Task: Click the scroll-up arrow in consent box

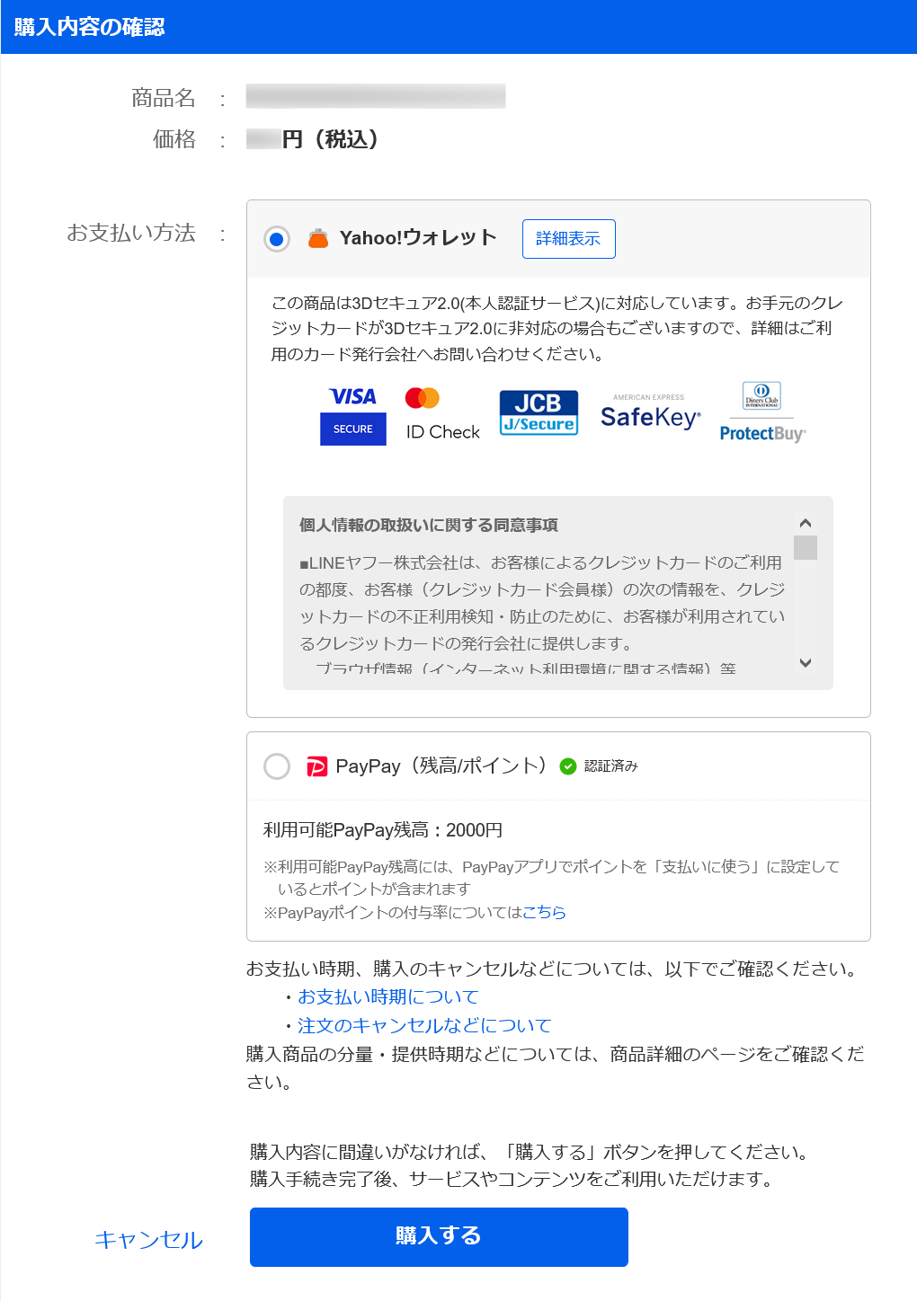Action: [x=806, y=523]
